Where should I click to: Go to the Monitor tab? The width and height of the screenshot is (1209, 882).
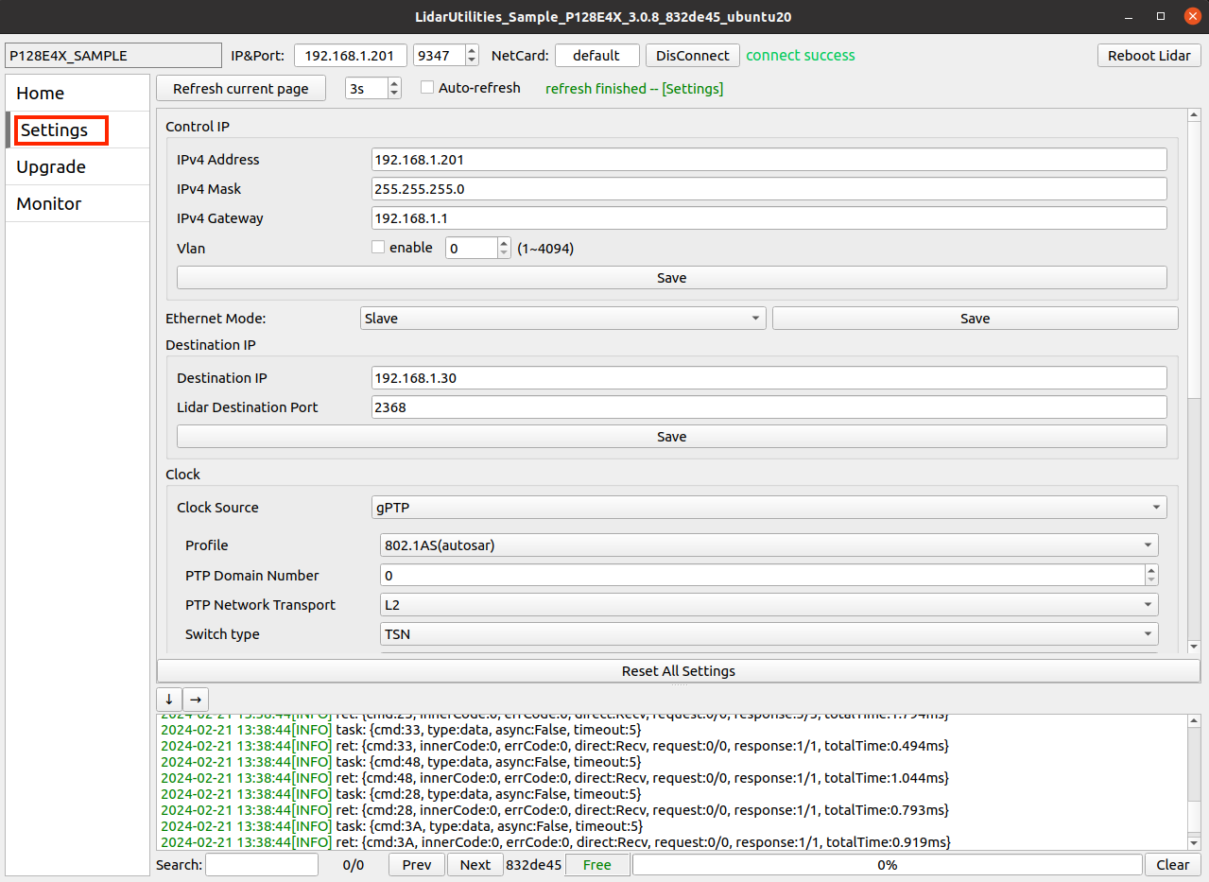[78, 204]
